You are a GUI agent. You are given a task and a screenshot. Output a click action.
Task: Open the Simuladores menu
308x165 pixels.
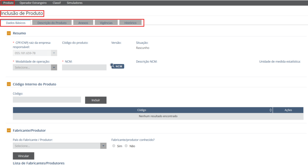(x=74, y=3)
